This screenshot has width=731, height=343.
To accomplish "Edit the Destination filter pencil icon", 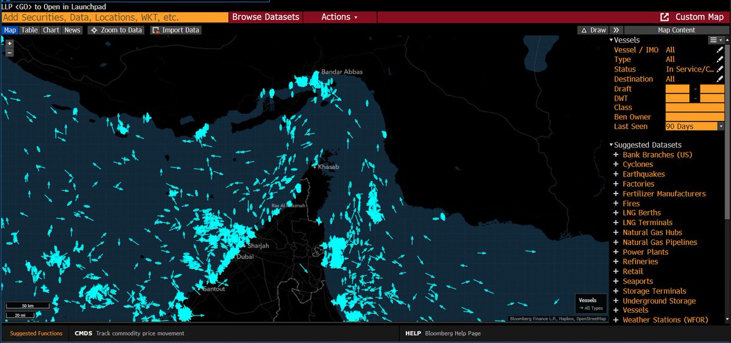I will tap(720, 79).
